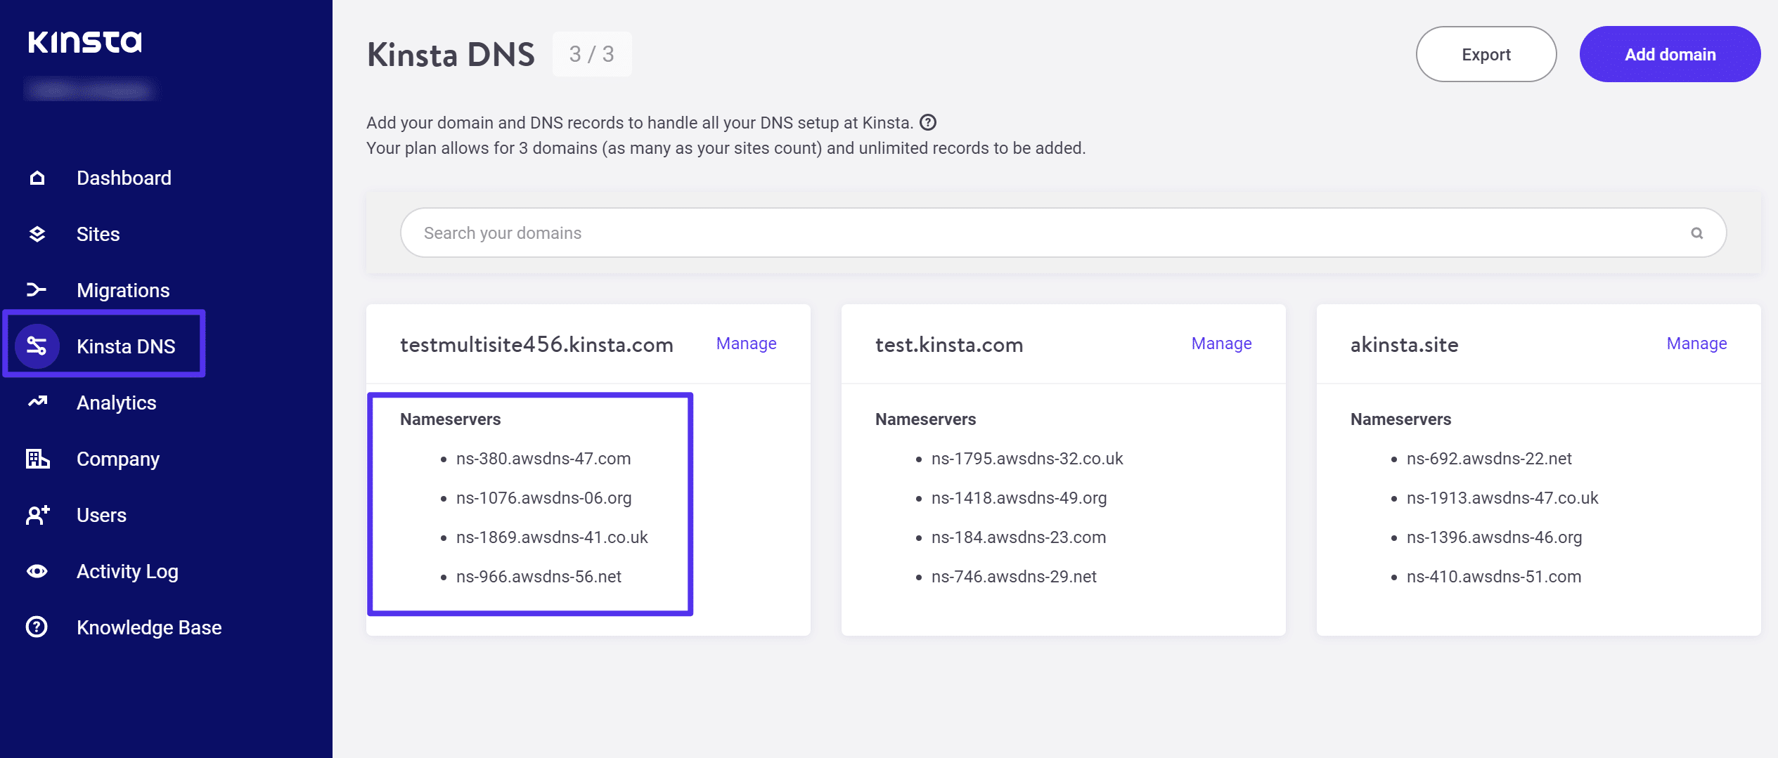
Task: Click the Dashboard home icon
Action: 37,177
